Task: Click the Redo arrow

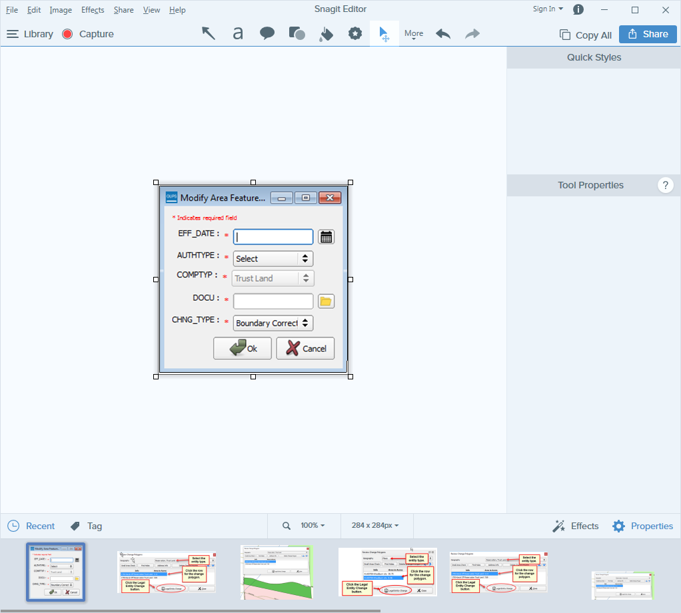Action: 472,33
